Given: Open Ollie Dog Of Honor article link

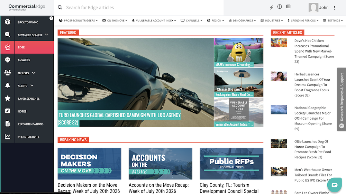Looking at the screenshot, I should [312, 149].
